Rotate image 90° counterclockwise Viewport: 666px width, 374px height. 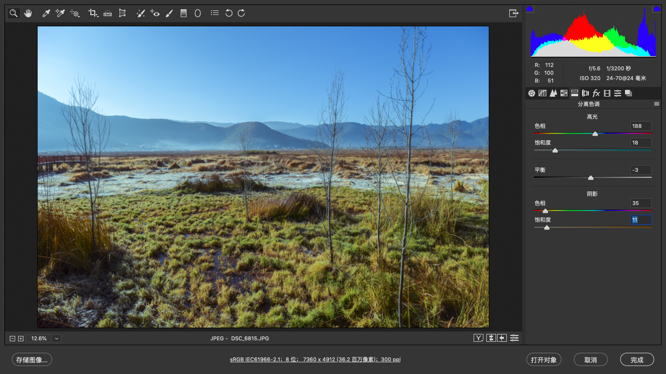click(x=229, y=13)
